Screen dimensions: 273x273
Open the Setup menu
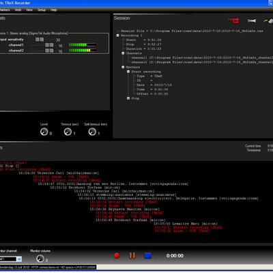(42, 10)
